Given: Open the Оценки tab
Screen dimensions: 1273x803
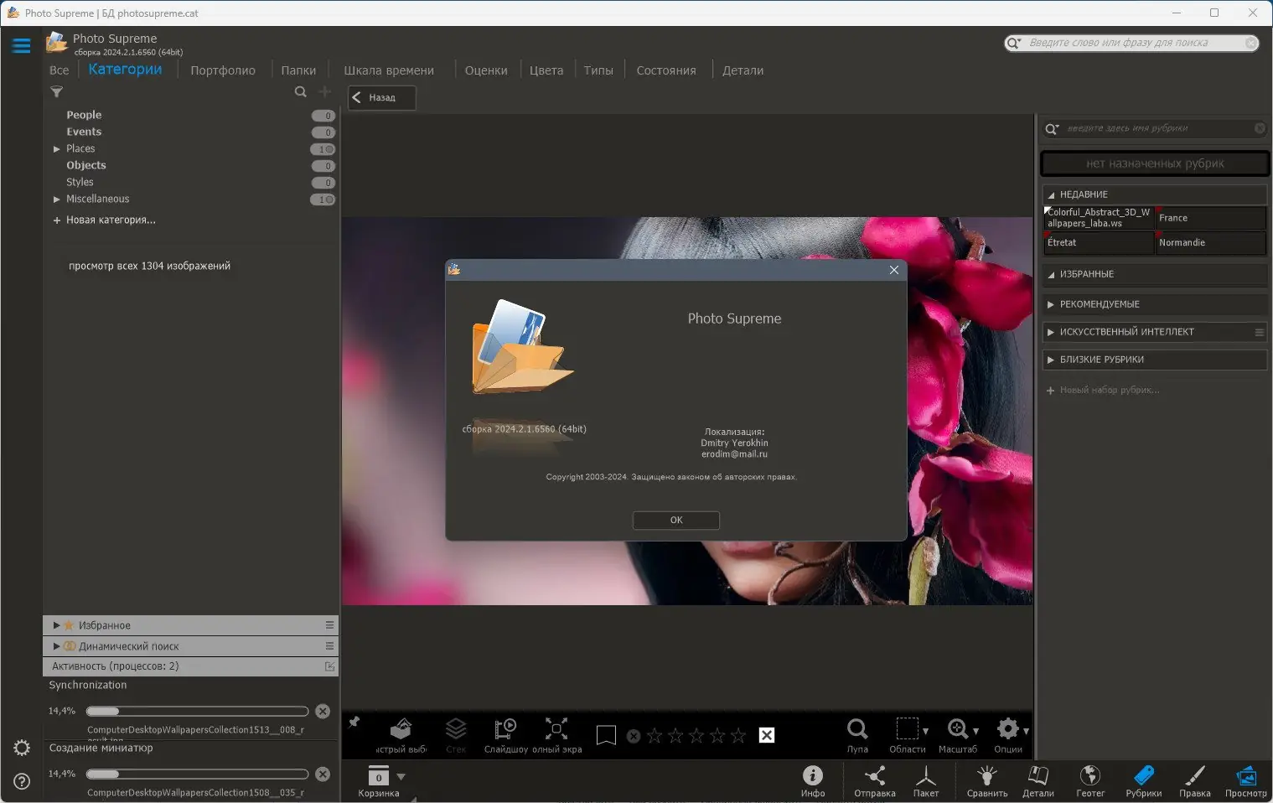Looking at the screenshot, I should pyautogui.click(x=486, y=70).
